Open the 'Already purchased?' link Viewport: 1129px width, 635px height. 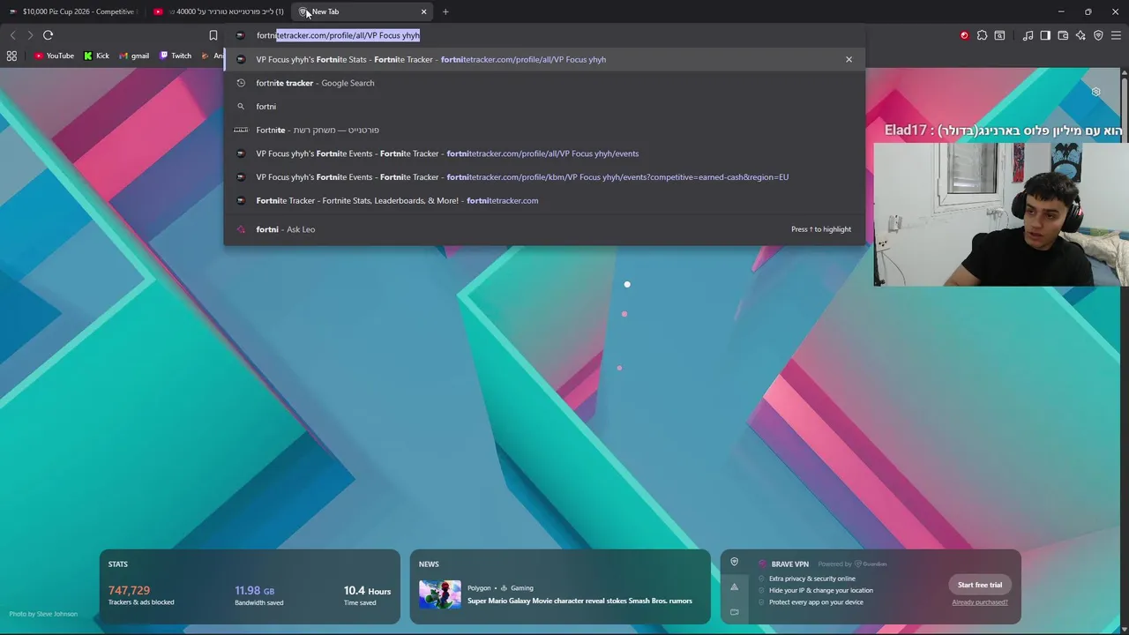point(980,602)
